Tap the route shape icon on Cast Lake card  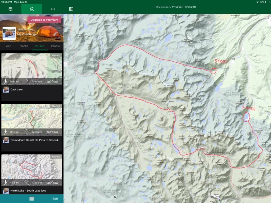27,81
